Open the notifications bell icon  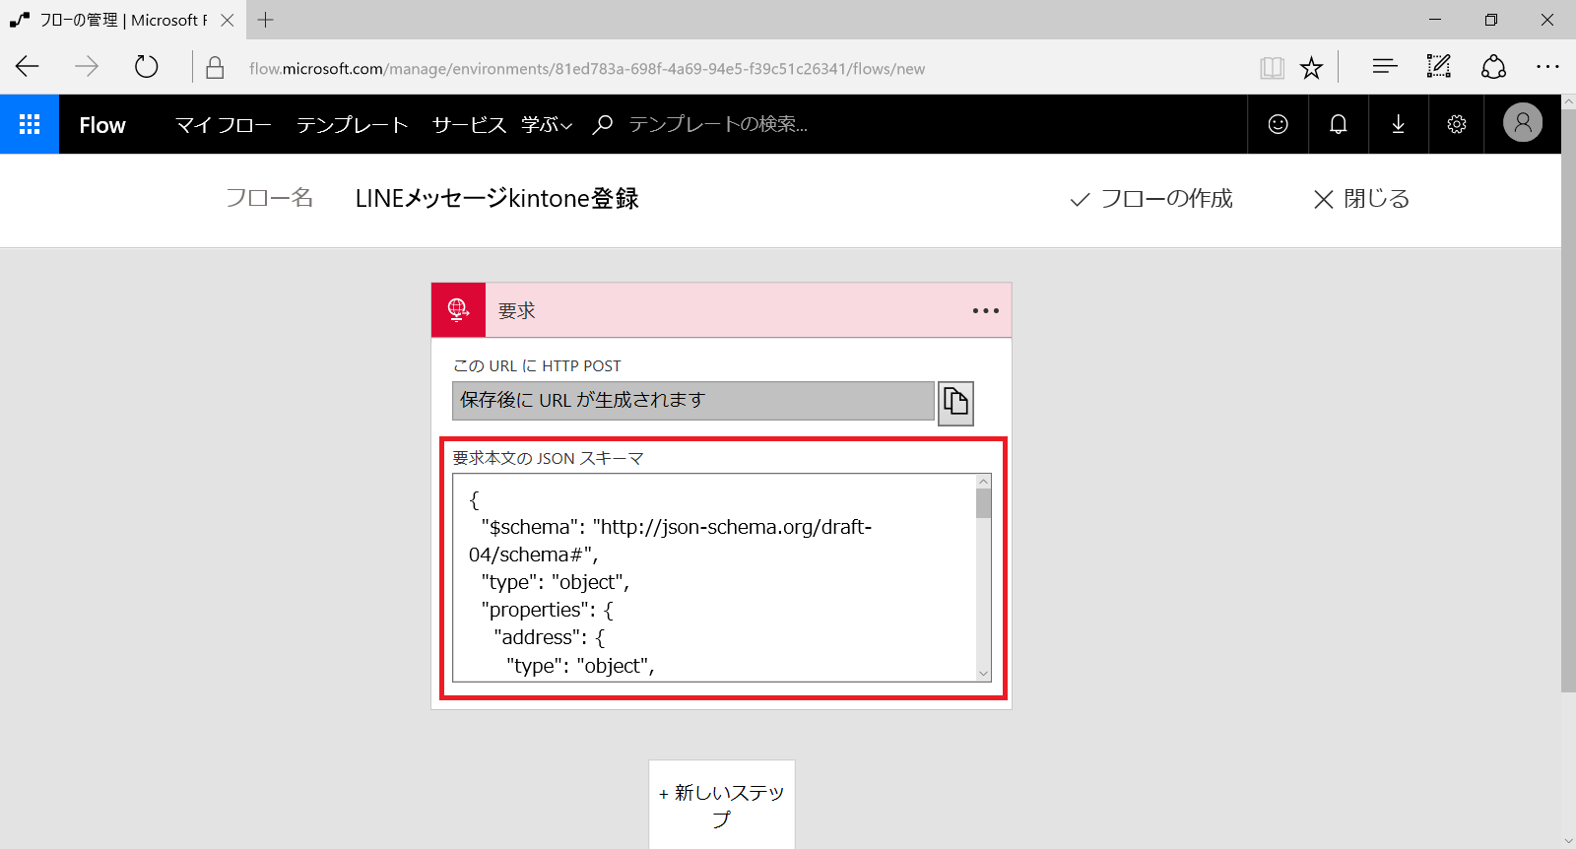click(x=1338, y=124)
